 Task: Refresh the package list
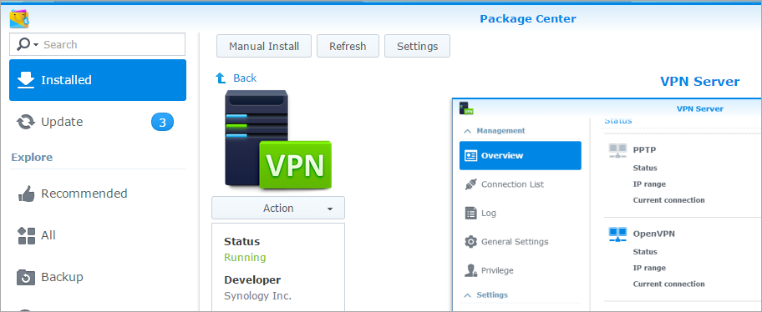click(x=348, y=46)
